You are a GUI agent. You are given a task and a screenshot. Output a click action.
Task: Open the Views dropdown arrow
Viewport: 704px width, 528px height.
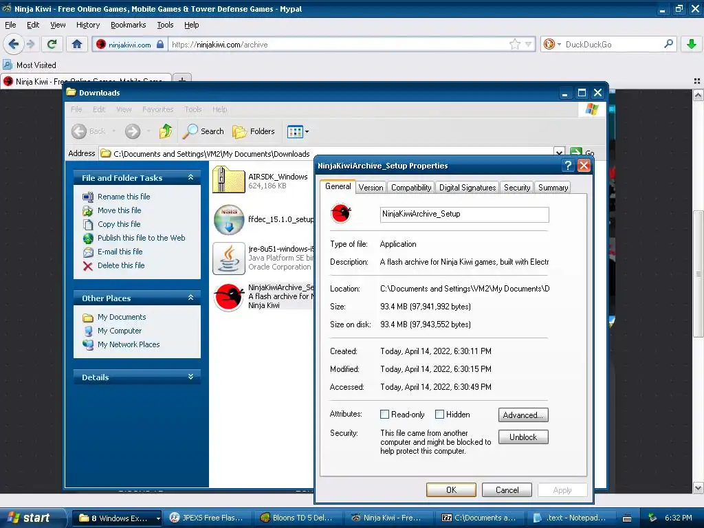pos(307,131)
